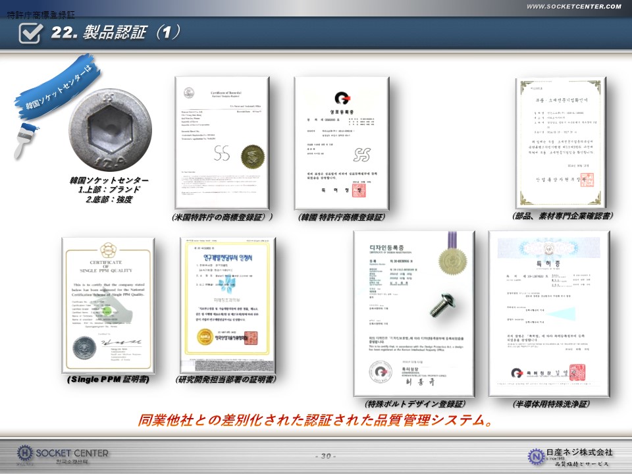Click the slide title 22. 製品認証（1）
The width and height of the screenshot is (632, 474).
pos(116,32)
